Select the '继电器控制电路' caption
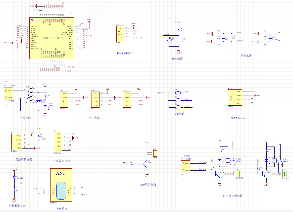The height and width of the screenshot is (212, 293). coord(233,196)
